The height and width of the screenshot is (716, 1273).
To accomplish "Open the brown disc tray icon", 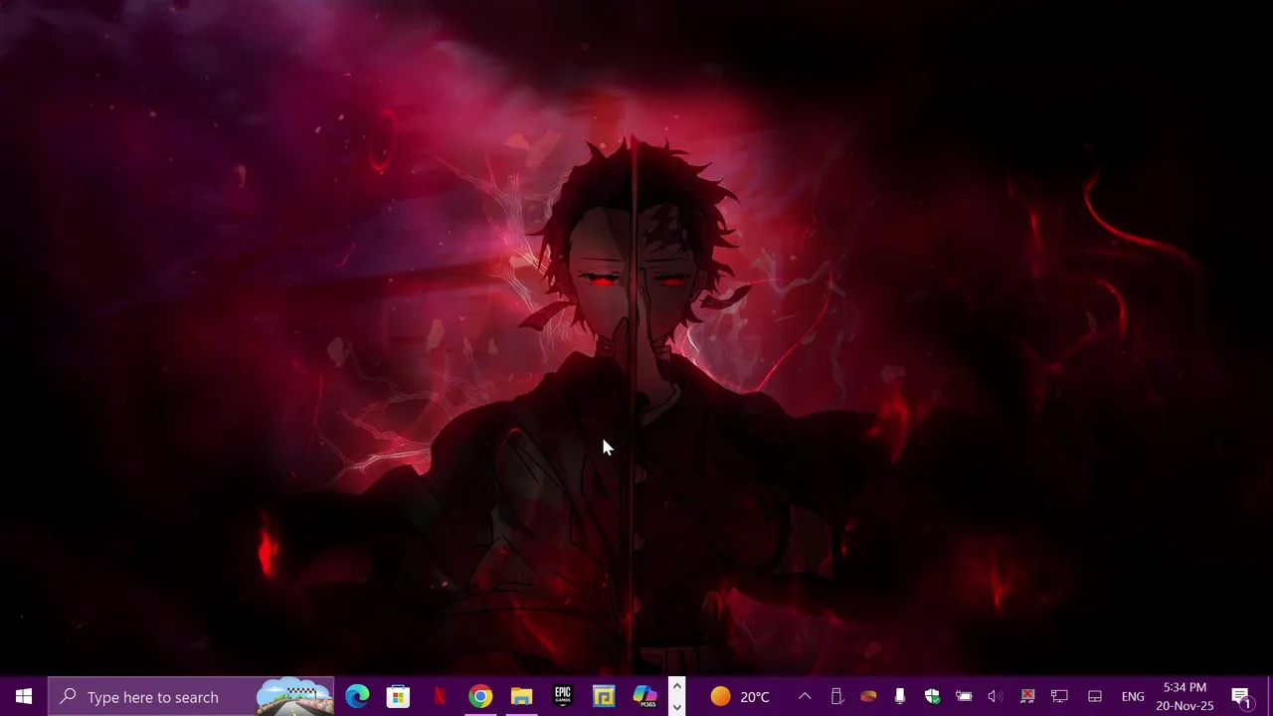I will tap(868, 697).
